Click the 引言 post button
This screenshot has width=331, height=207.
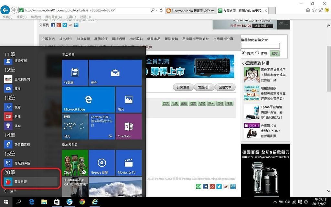(193, 103)
